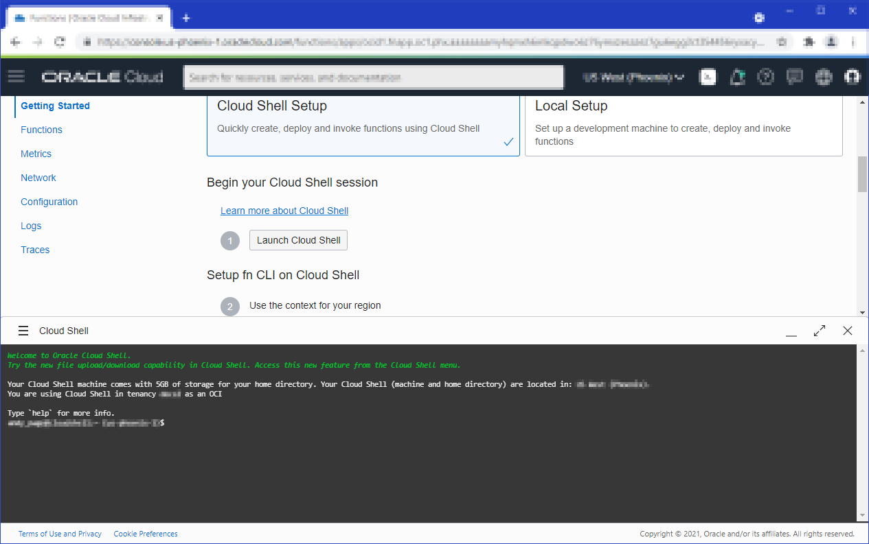
Task: Minimize the Cloud Shell panel
Action: 791,331
